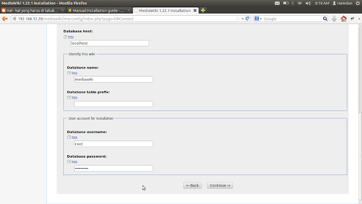The image size is (362, 204).
Task: Click the Database username field with root
Action: click(x=113, y=143)
